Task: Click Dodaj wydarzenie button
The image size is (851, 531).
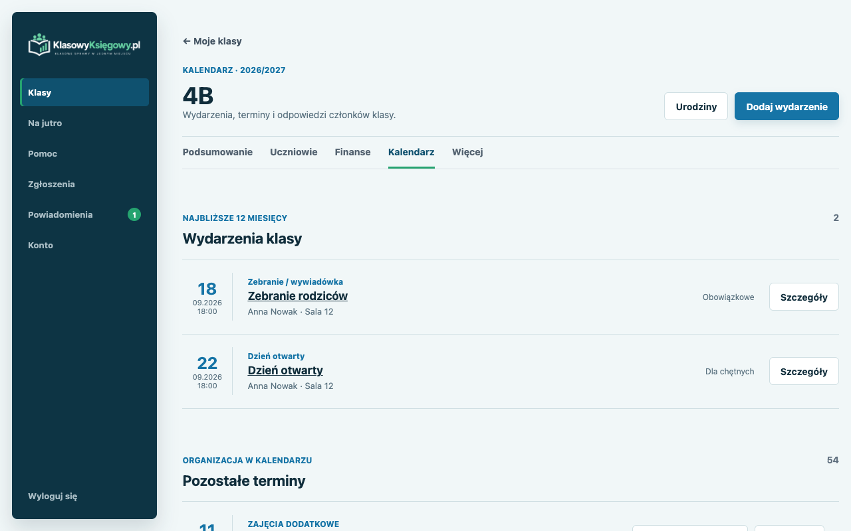Action: 787,106
